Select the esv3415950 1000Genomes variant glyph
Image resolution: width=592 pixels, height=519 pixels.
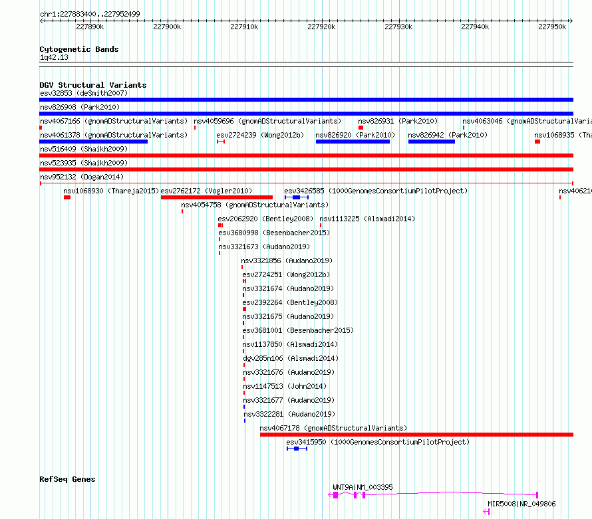tap(297, 449)
